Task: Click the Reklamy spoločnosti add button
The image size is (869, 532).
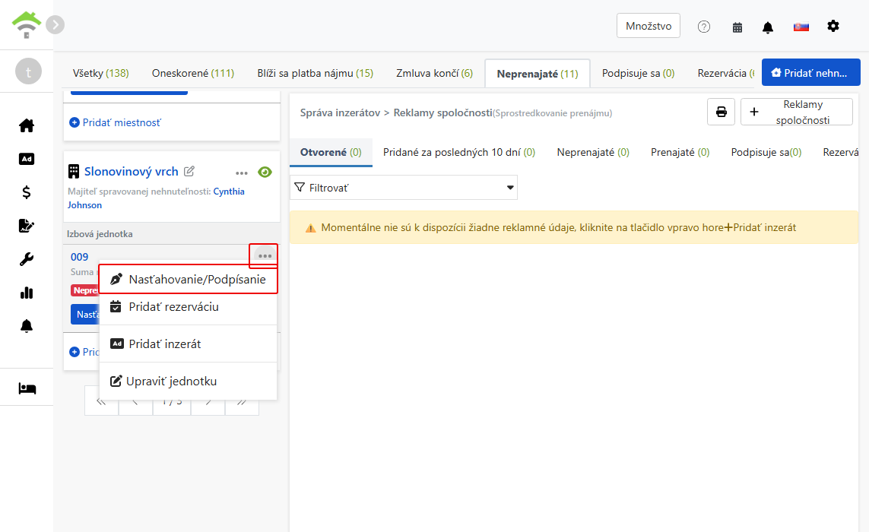Action: (797, 112)
